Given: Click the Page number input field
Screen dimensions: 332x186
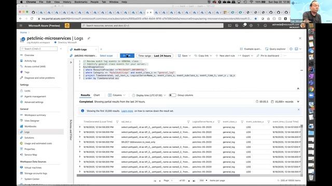Looking at the screenshot, I should coord(174,180).
